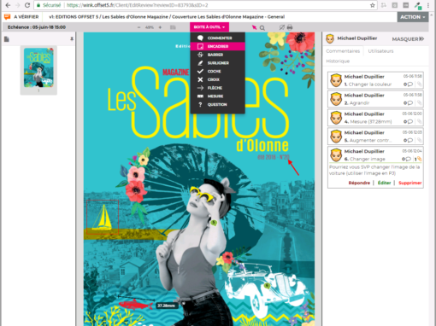Viewport: 436px width, 326px height.
Task: Open the ACTION dropdown button
Action: coord(413,17)
